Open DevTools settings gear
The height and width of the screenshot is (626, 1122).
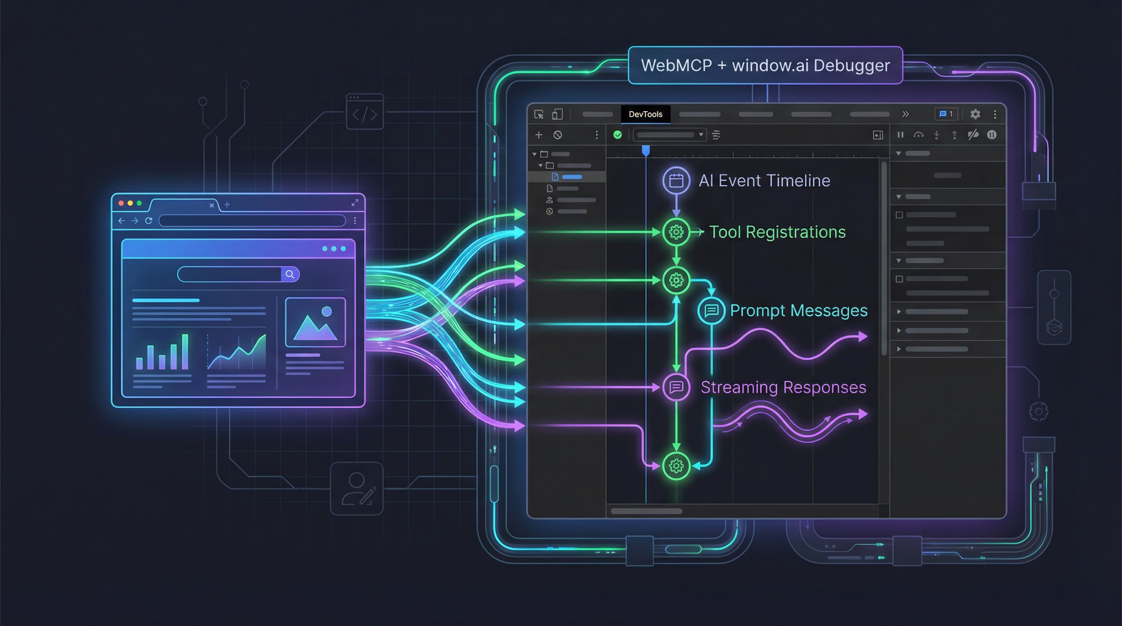pyautogui.click(x=976, y=114)
